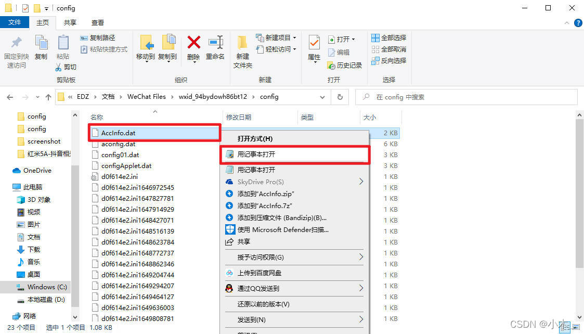This screenshot has width=584, height=334.
Task: Click History (历史记录) ribbon item
Action: [344, 66]
